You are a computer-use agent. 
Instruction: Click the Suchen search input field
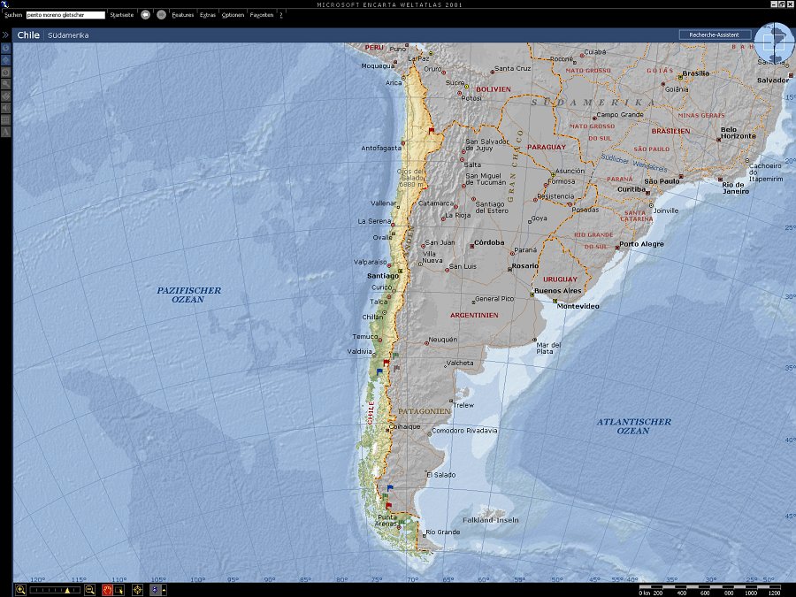pos(65,15)
